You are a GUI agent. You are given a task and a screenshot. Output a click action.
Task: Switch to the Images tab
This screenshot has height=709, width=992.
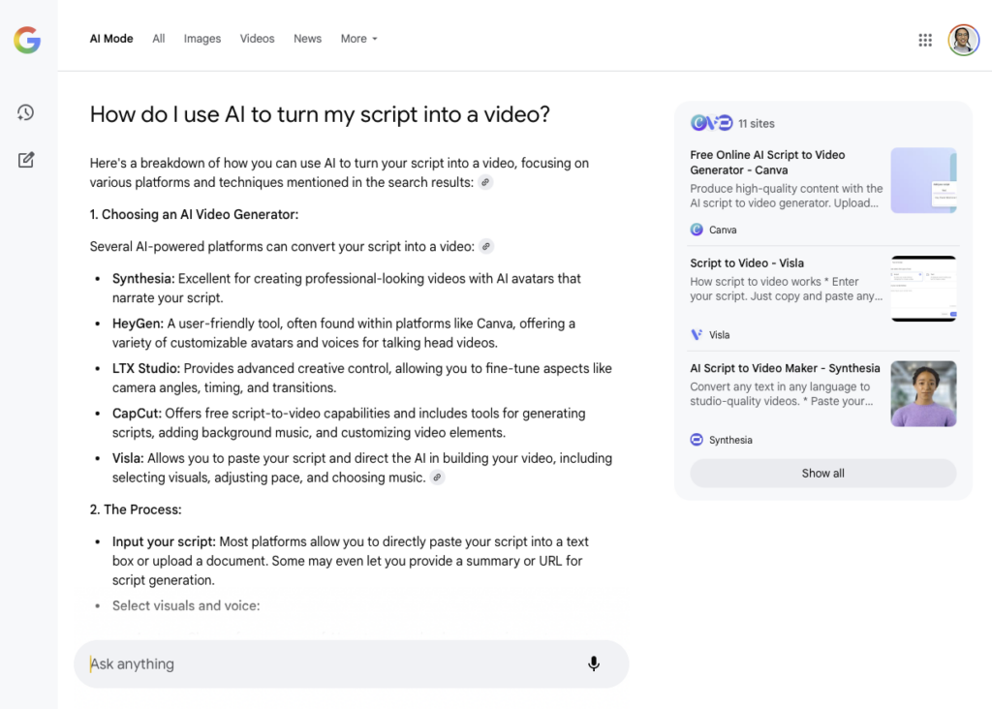tap(202, 39)
